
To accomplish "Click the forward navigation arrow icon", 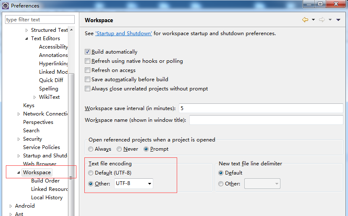I will click(x=322, y=20).
